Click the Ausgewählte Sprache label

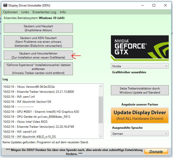(127, 128)
